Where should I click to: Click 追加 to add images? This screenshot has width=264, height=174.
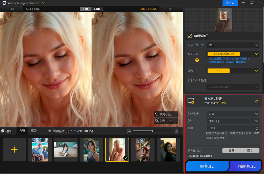7,131
